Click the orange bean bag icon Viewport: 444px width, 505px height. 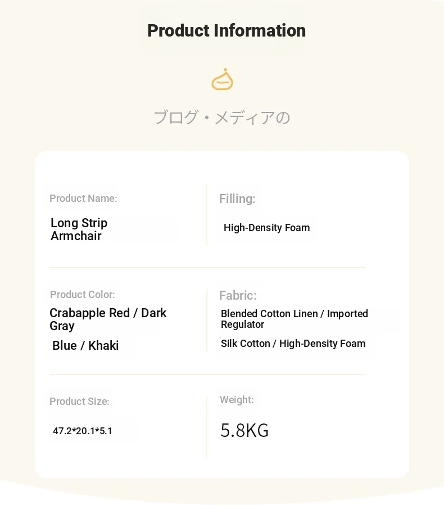click(x=222, y=79)
